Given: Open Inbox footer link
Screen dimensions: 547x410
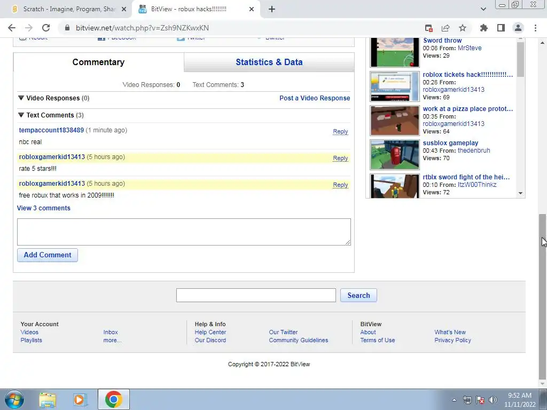Looking at the screenshot, I should point(110,332).
